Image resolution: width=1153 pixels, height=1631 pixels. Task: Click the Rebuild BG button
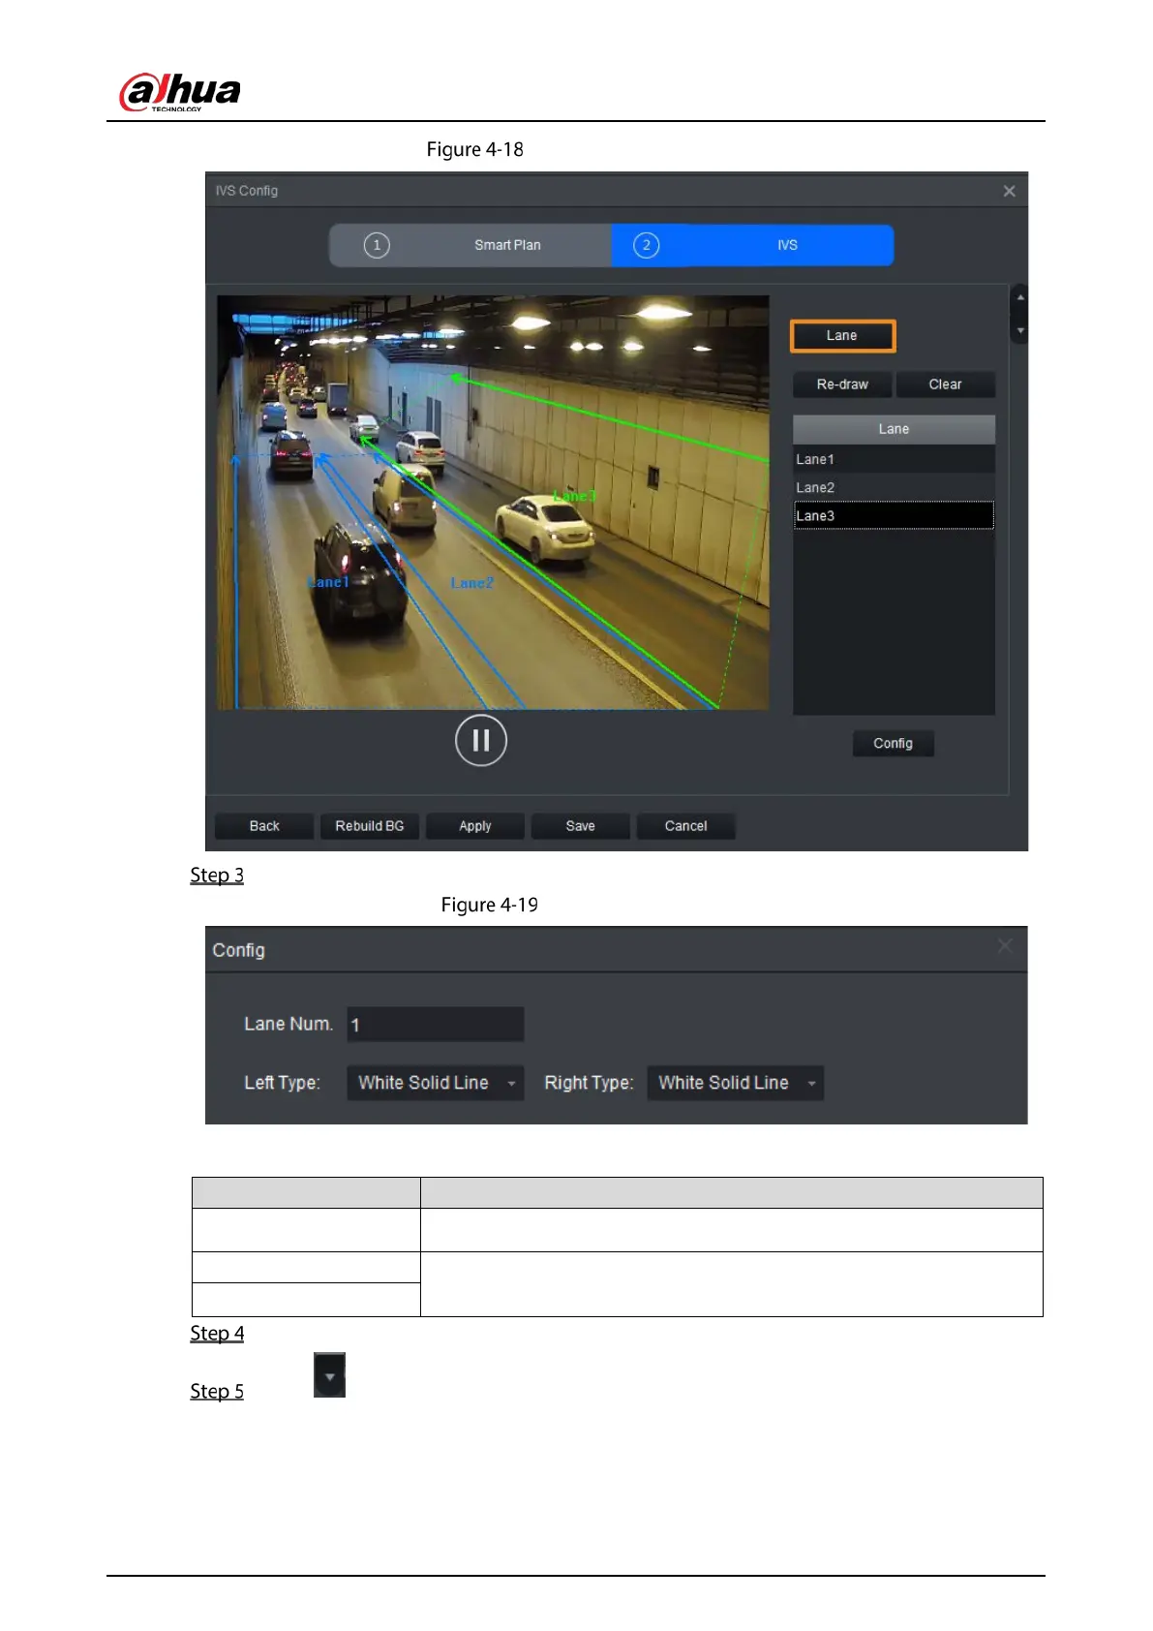(369, 826)
